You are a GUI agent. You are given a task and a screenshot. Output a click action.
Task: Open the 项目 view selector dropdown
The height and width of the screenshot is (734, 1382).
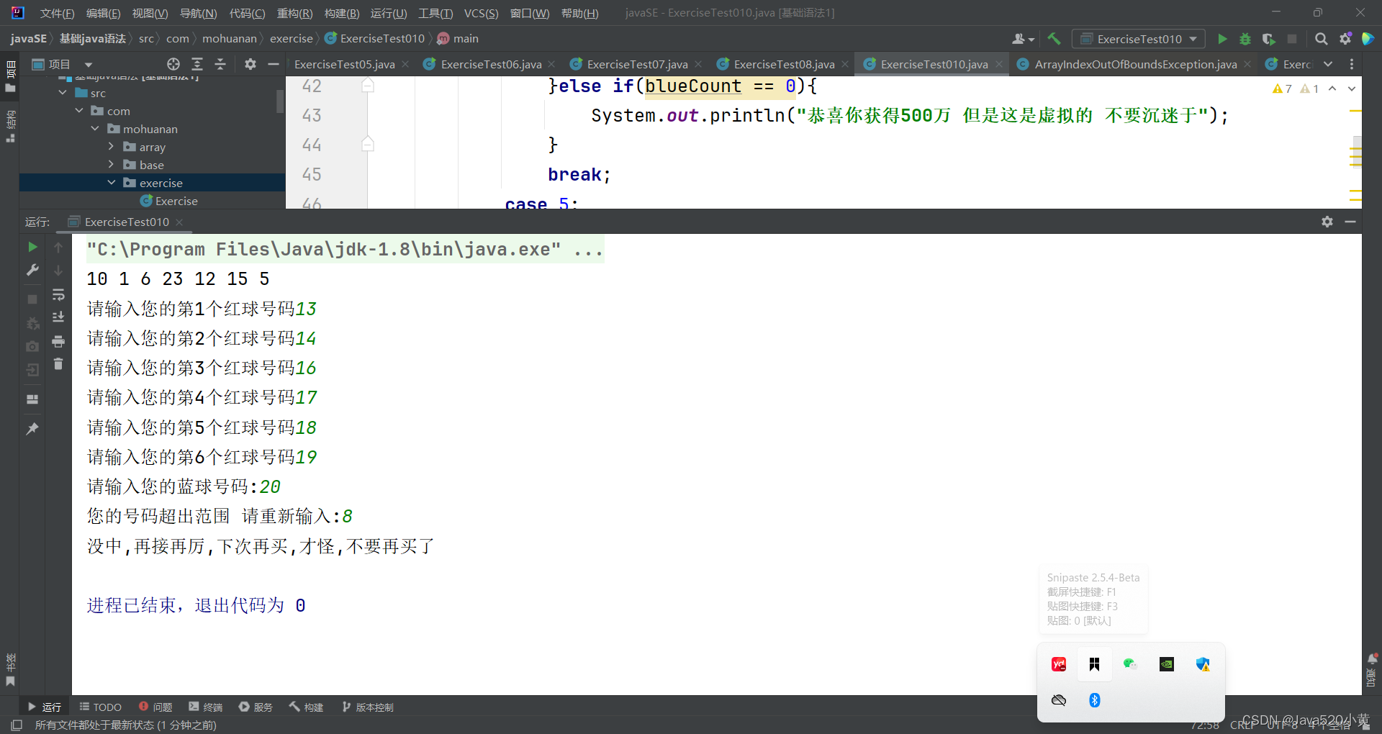[63, 64]
